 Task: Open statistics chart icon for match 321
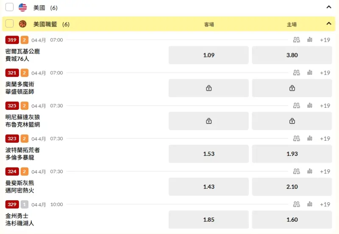coord(310,73)
